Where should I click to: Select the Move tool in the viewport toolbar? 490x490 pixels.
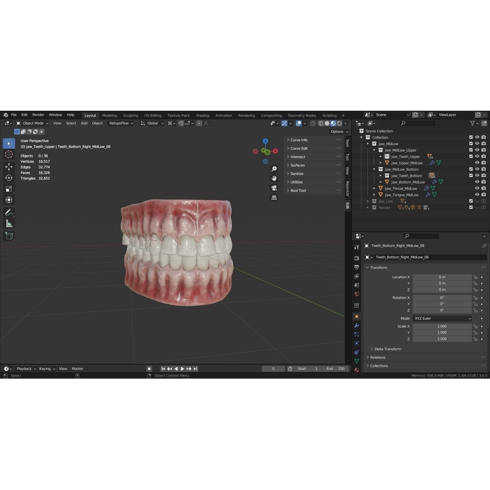[x=9, y=167]
